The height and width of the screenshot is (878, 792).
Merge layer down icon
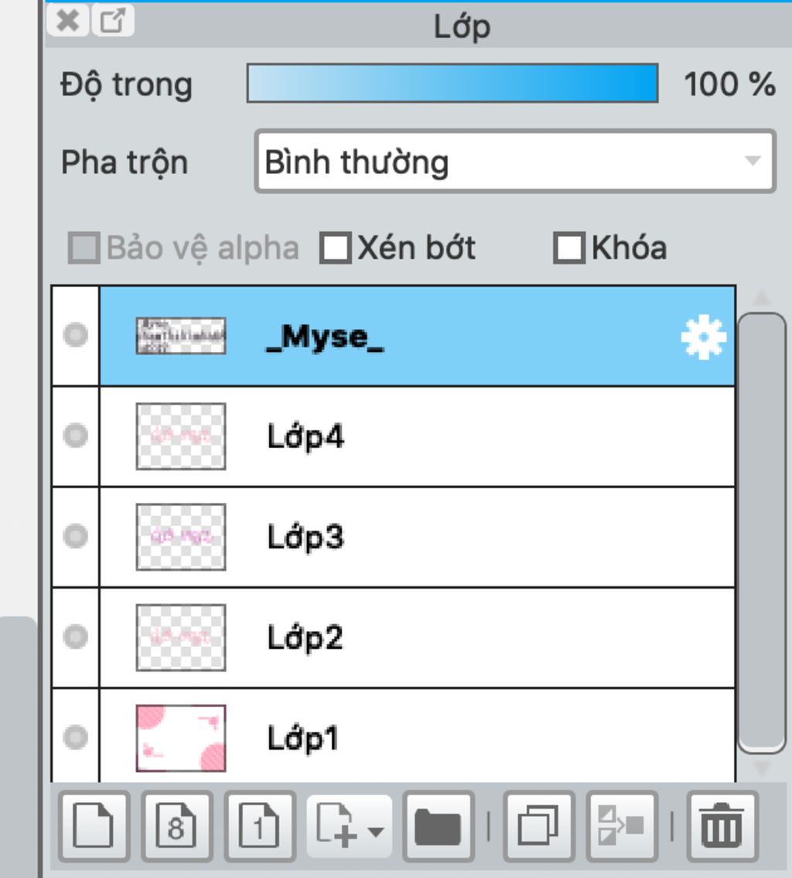621,826
